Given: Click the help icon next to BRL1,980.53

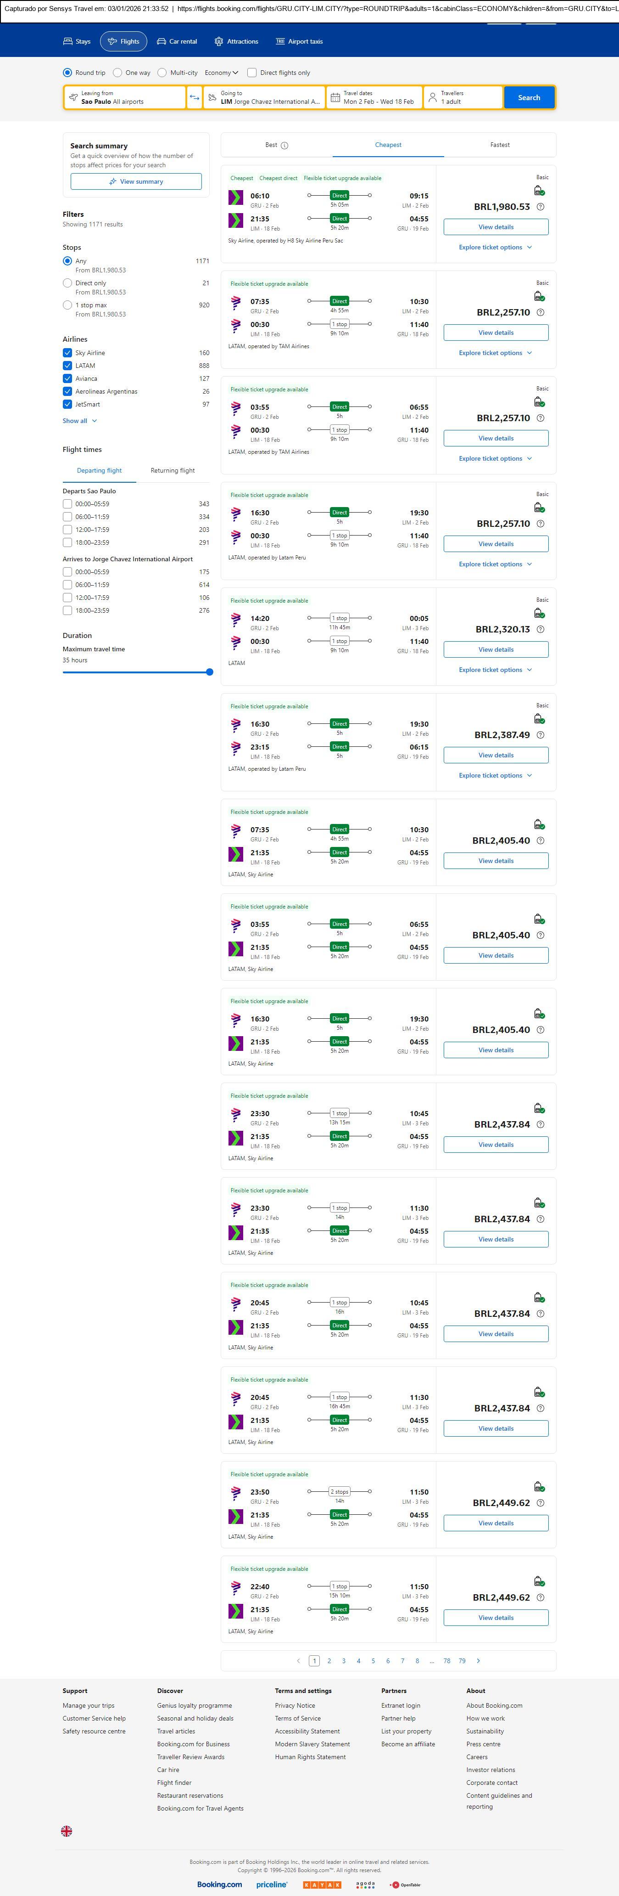Looking at the screenshot, I should pos(541,207).
